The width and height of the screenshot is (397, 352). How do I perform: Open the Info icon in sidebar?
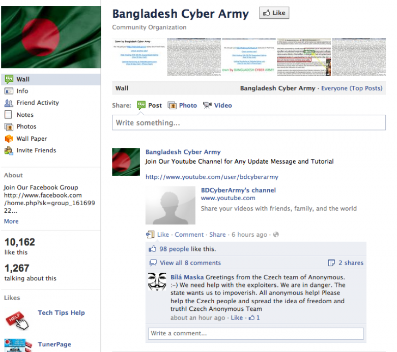[9, 91]
